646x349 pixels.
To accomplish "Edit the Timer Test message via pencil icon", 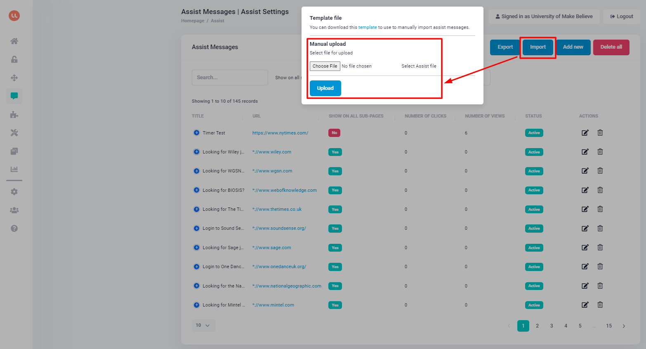I will click(x=585, y=132).
